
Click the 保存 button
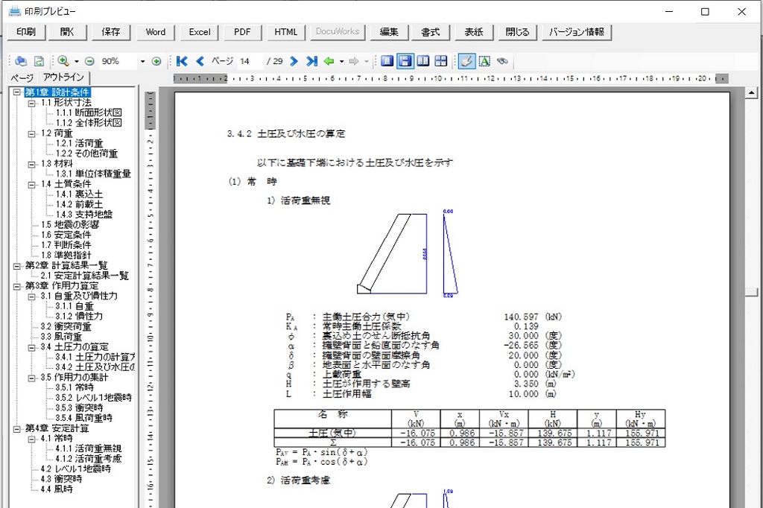(x=110, y=32)
